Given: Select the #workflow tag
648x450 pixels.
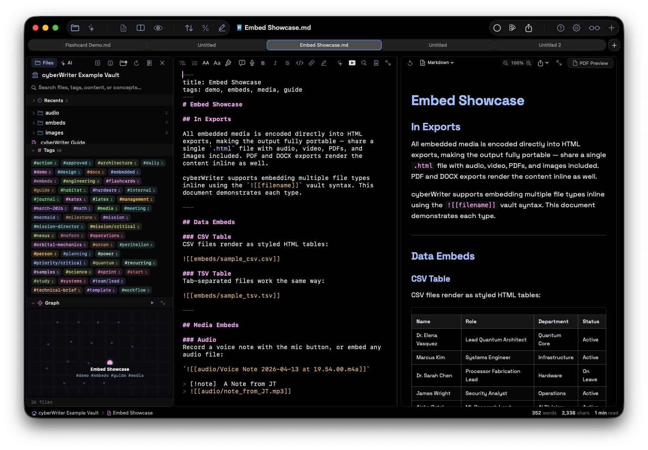Looking at the screenshot, I should [135, 290].
